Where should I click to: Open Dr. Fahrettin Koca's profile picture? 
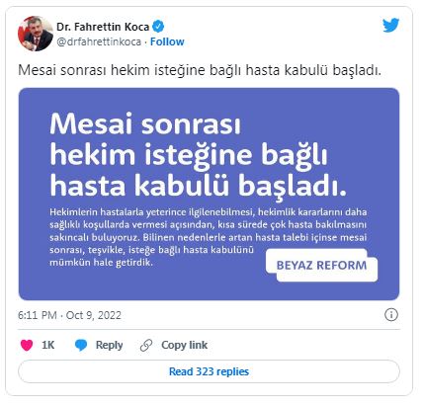(36, 34)
